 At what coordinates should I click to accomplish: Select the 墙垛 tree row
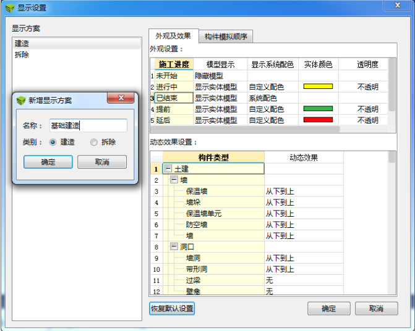213,202
